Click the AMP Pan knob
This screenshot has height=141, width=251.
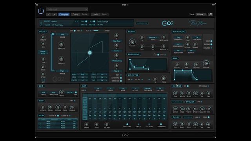[186, 64]
